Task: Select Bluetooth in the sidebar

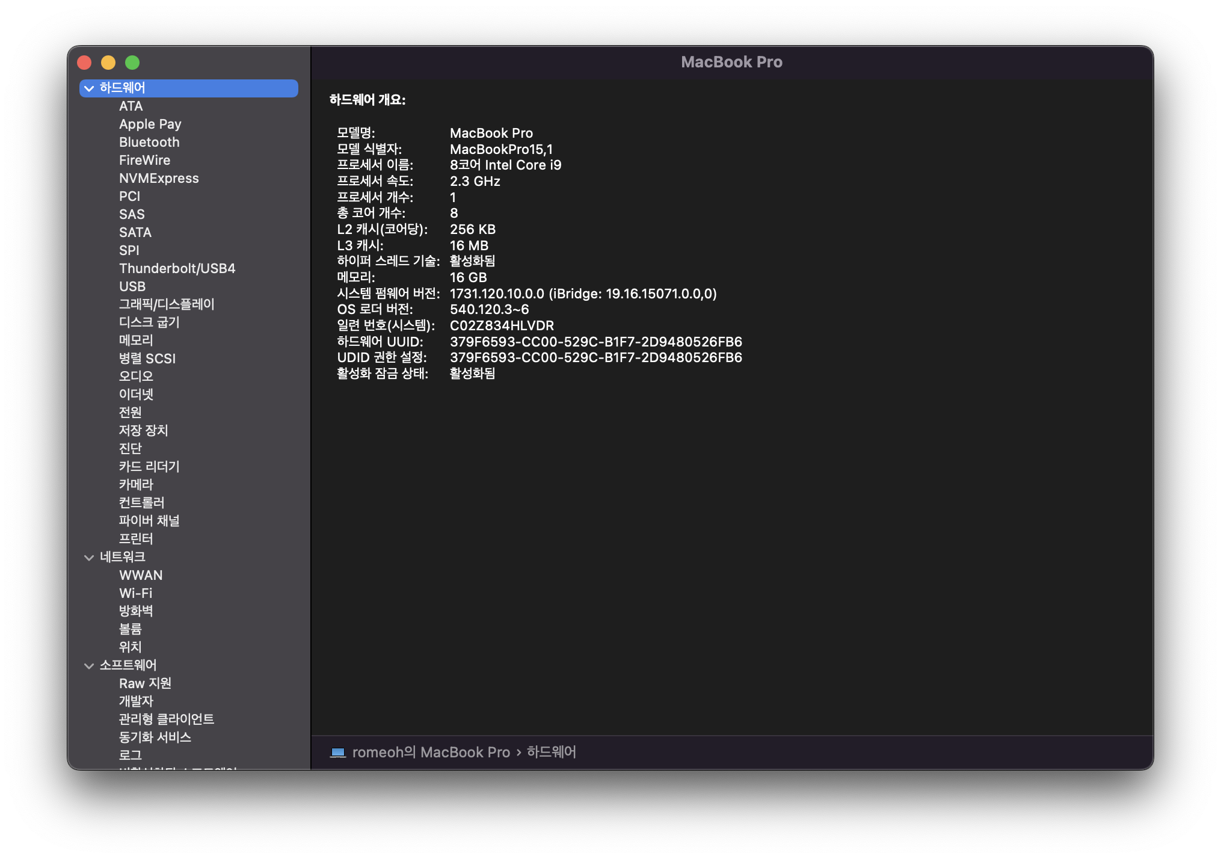Action: click(x=149, y=143)
